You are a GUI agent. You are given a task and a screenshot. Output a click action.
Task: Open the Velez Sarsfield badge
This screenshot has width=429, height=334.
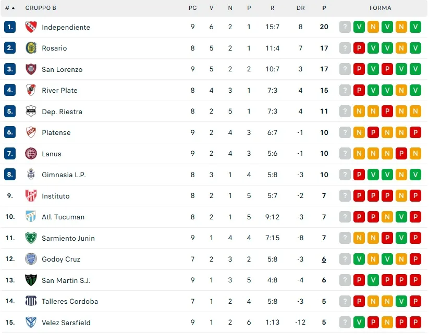(x=31, y=323)
